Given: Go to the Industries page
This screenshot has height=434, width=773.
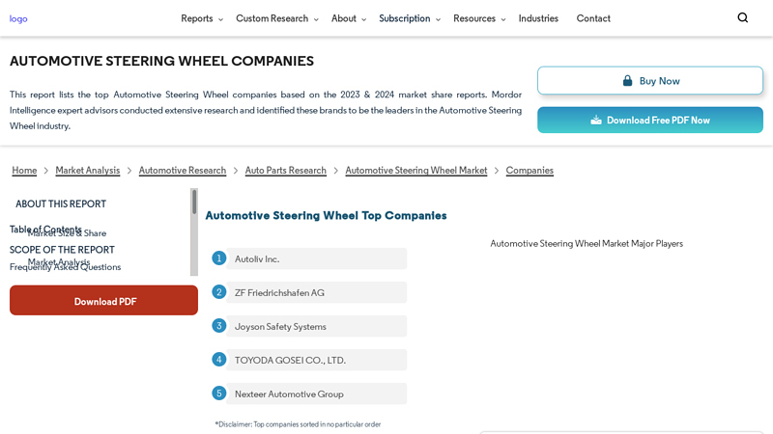Looking at the screenshot, I should [x=538, y=18].
